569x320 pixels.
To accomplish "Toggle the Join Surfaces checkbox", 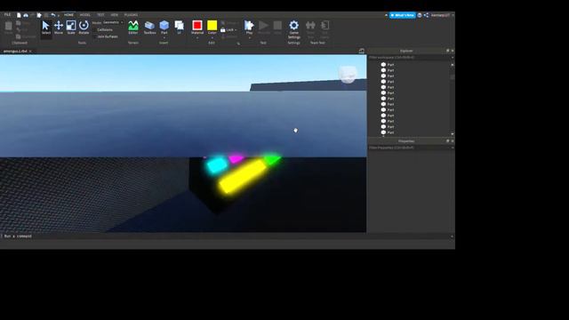I will click(95, 36).
